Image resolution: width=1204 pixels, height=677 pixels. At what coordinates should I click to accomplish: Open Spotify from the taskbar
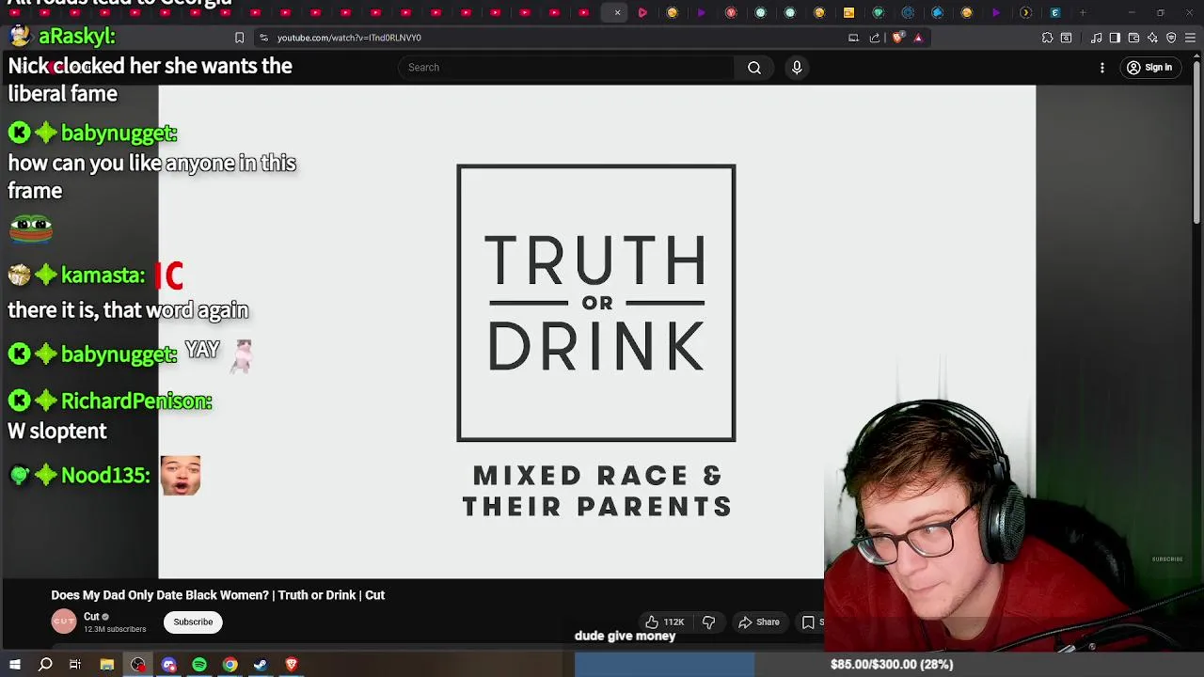click(199, 665)
